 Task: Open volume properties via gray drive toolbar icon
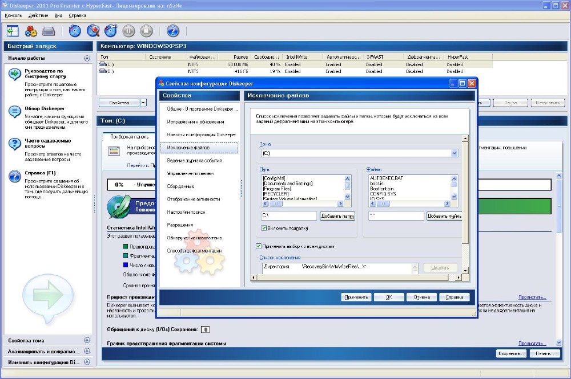coord(49,31)
